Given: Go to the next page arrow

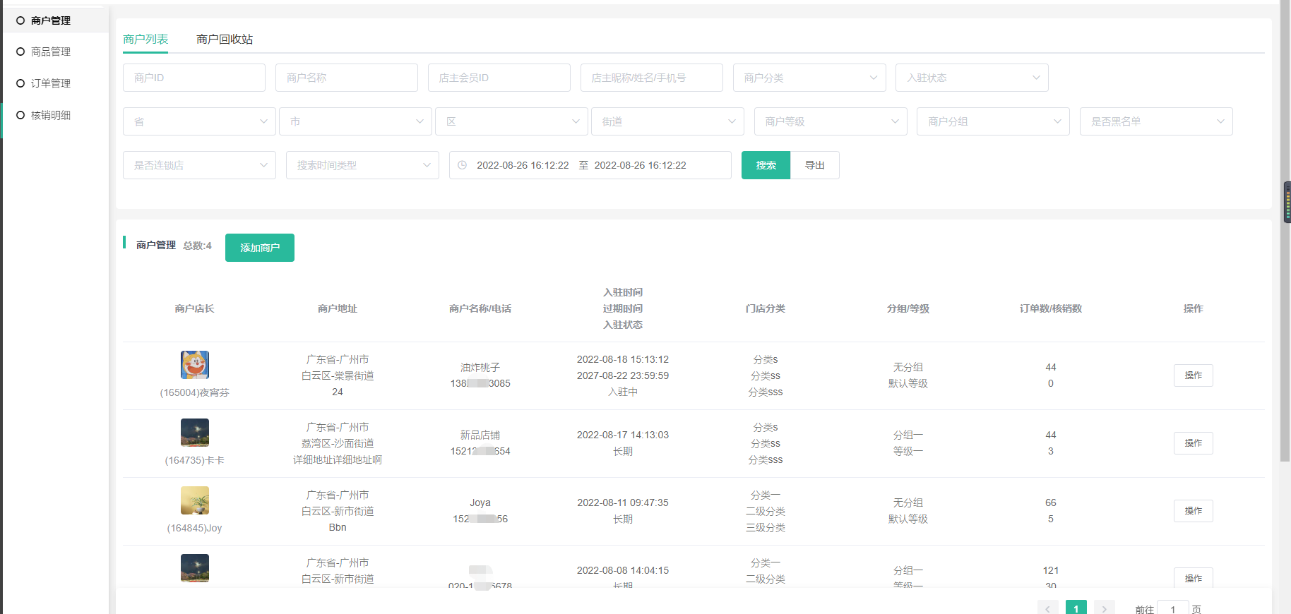Looking at the screenshot, I should [1104, 609].
